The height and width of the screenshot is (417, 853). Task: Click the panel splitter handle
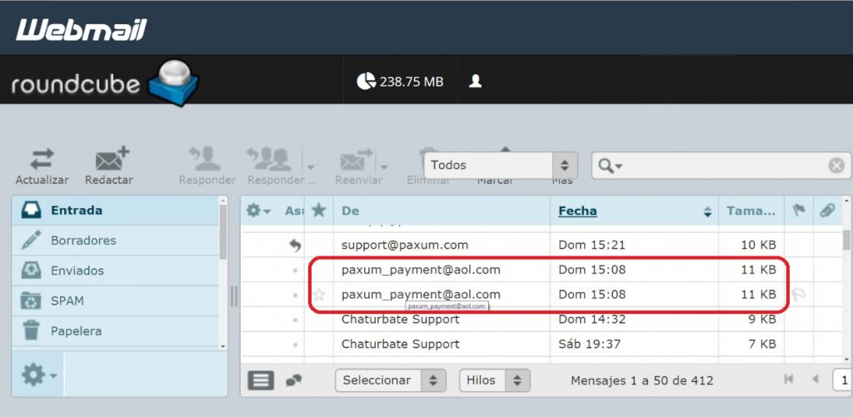click(234, 296)
